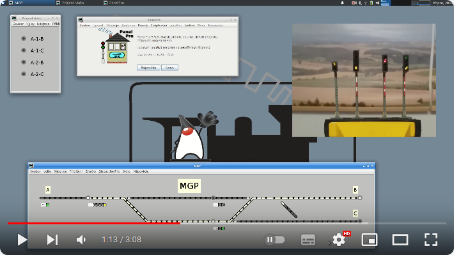Mute the video volume speaker icon
The width and height of the screenshot is (454, 255).
81,240
